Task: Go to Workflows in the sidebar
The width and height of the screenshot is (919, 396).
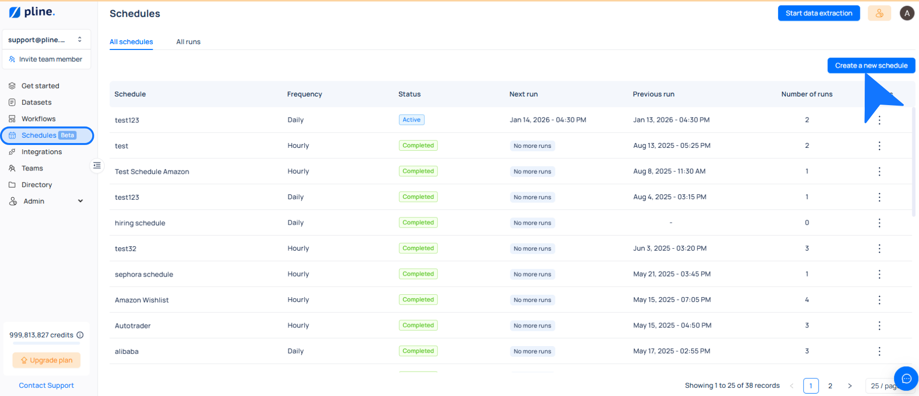Action: click(38, 119)
